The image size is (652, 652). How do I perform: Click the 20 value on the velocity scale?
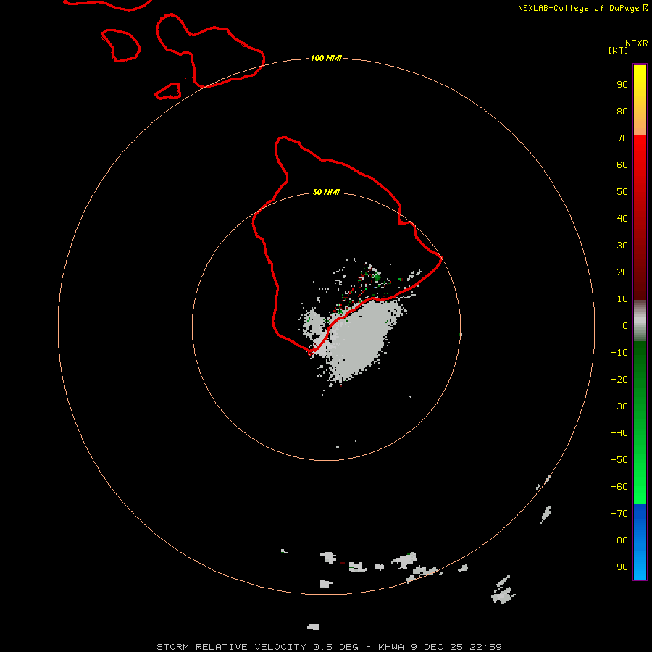click(622, 272)
